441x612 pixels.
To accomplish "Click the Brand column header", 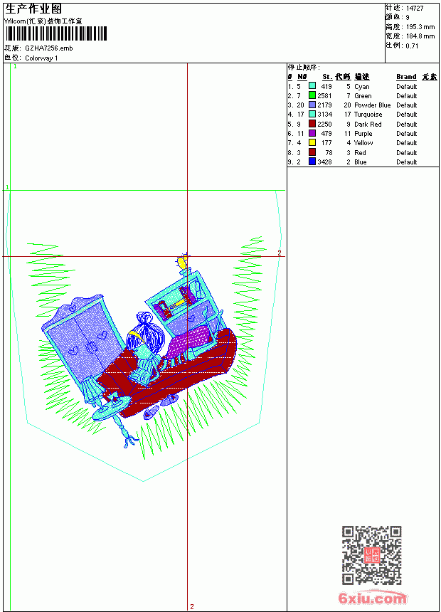I will point(406,77).
